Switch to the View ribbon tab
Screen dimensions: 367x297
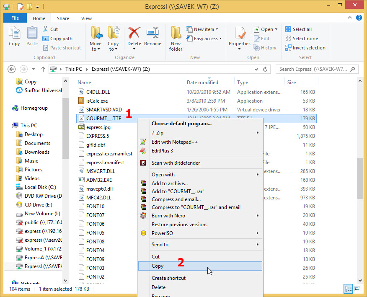click(x=86, y=18)
